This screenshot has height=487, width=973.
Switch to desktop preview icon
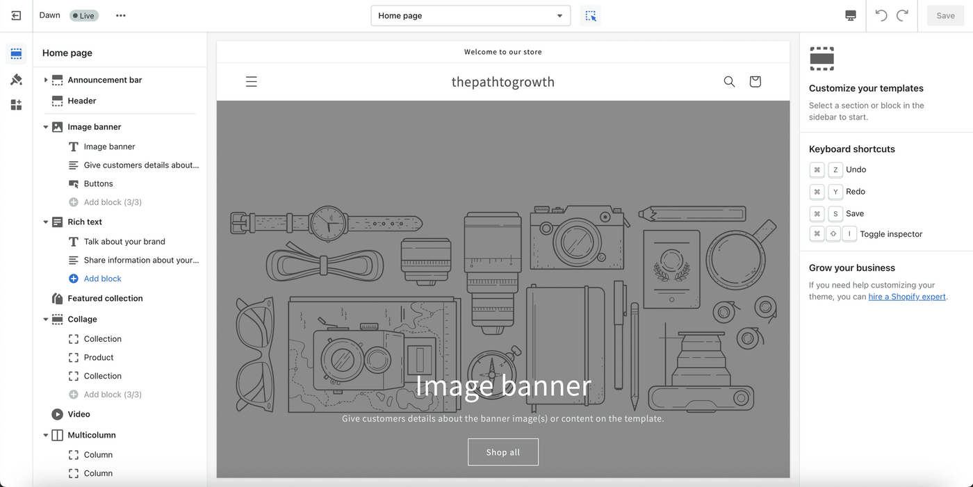tap(851, 15)
